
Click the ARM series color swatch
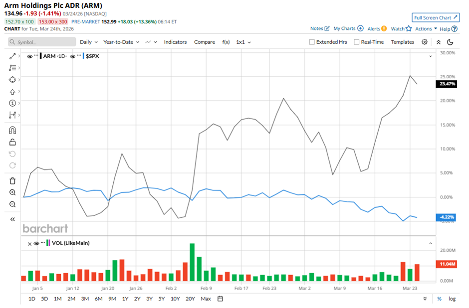[x=41, y=56]
